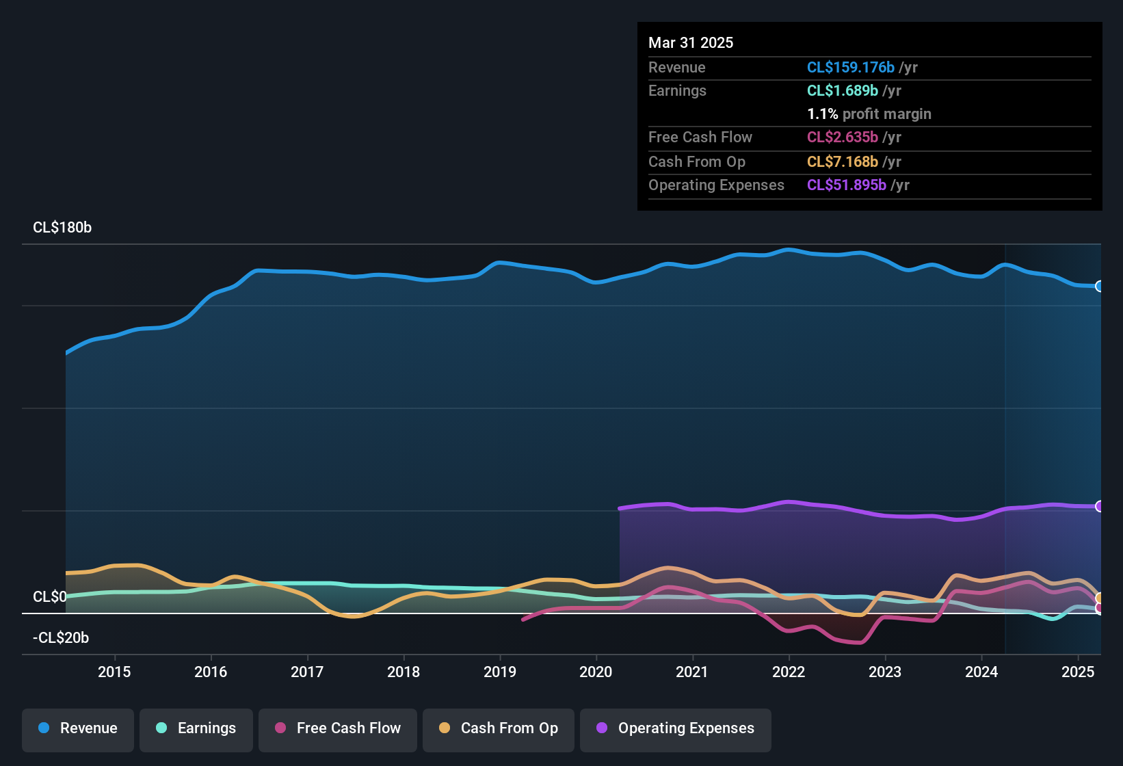
Task: Click the purple Operating Expenses legend dot
Action: (x=601, y=729)
